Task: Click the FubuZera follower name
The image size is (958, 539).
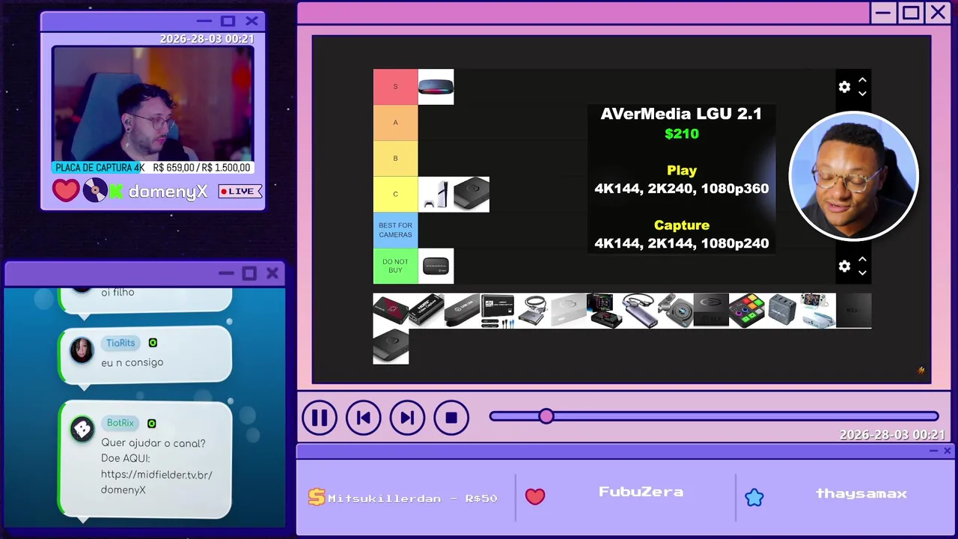Action: pyautogui.click(x=641, y=492)
